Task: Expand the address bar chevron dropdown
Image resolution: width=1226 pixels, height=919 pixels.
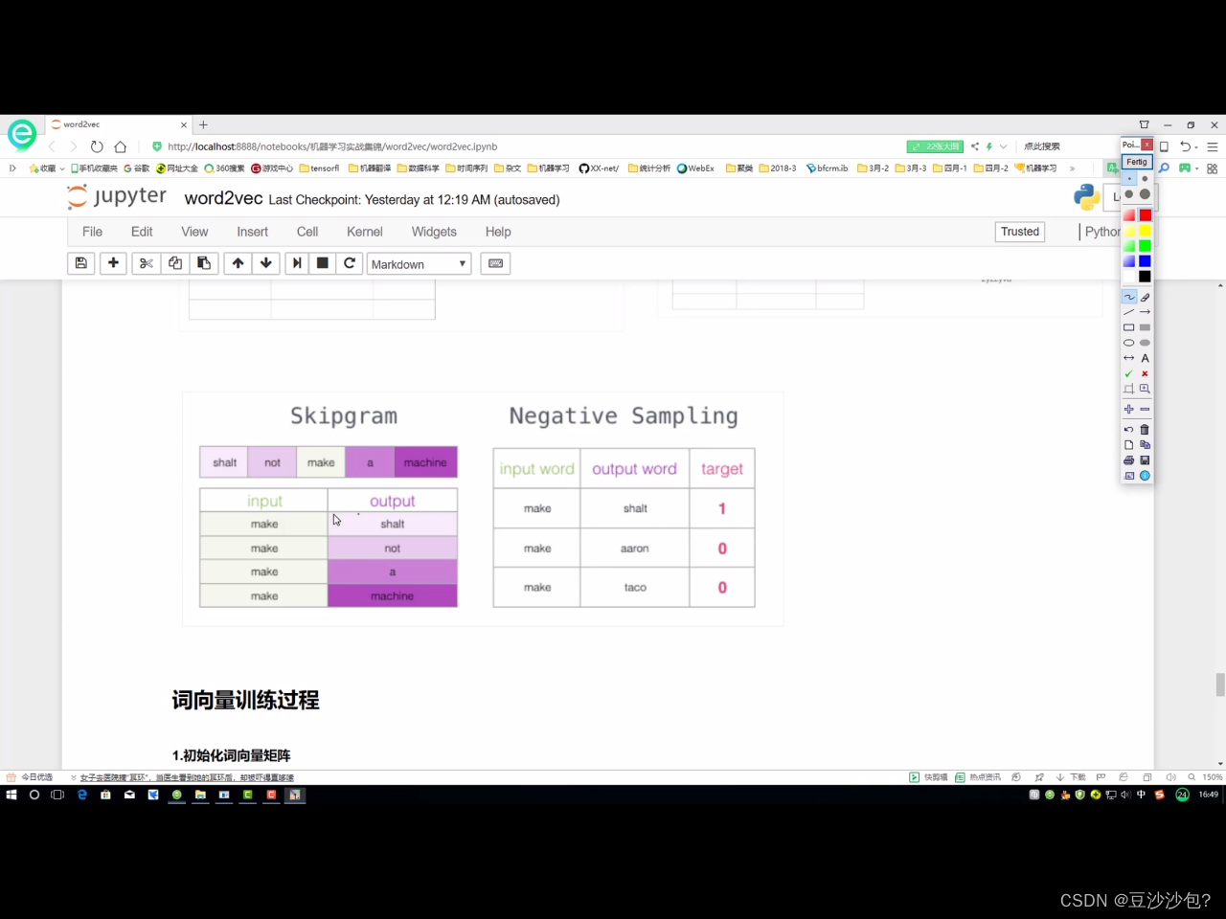Action: pos(1003,146)
